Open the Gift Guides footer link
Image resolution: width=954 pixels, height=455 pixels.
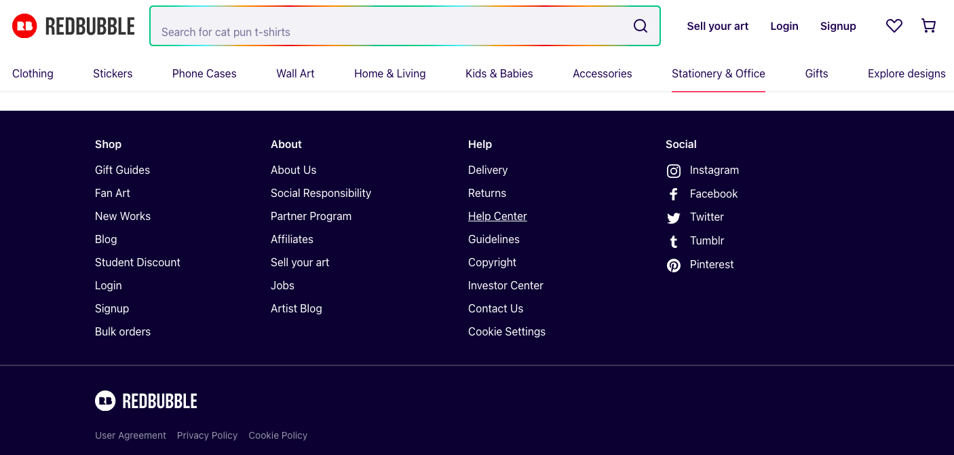click(x=122, y=170)
